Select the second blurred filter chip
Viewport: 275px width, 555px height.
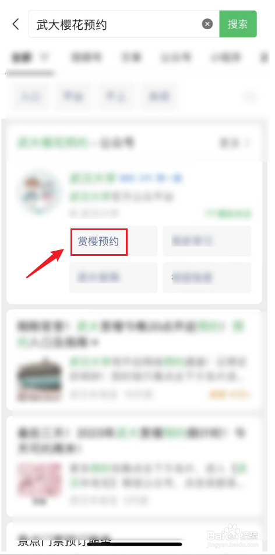73,96
